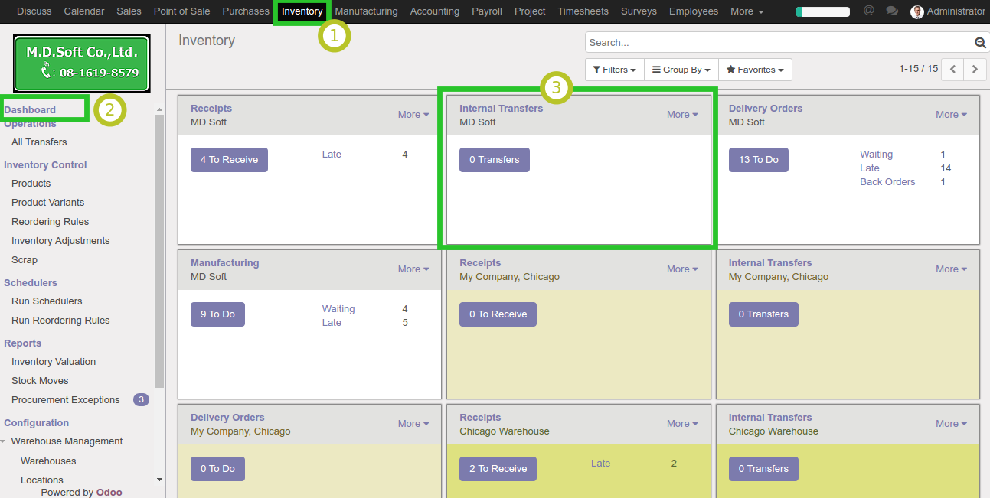Go to the previous page arrow

click(952, 69)
